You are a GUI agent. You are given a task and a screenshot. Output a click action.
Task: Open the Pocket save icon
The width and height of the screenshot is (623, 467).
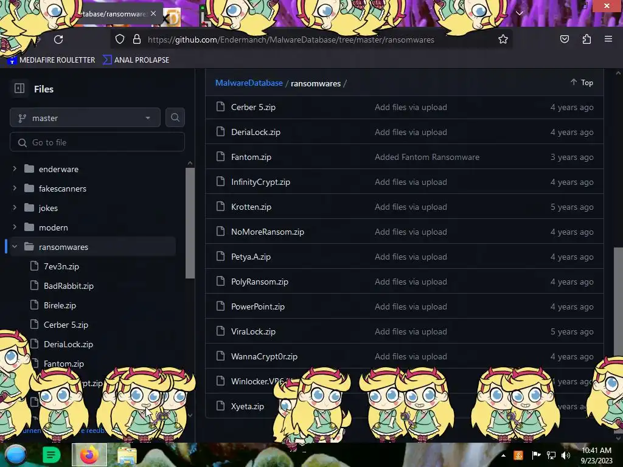tap(564, 39)
